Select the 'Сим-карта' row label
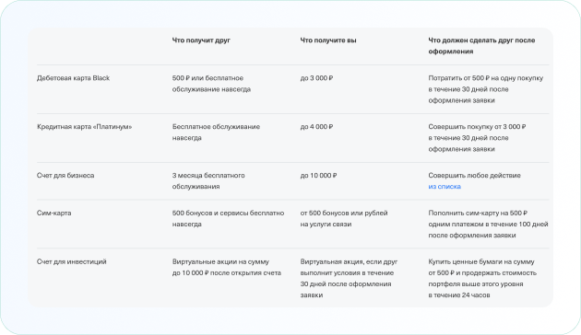 click(53, 213)
